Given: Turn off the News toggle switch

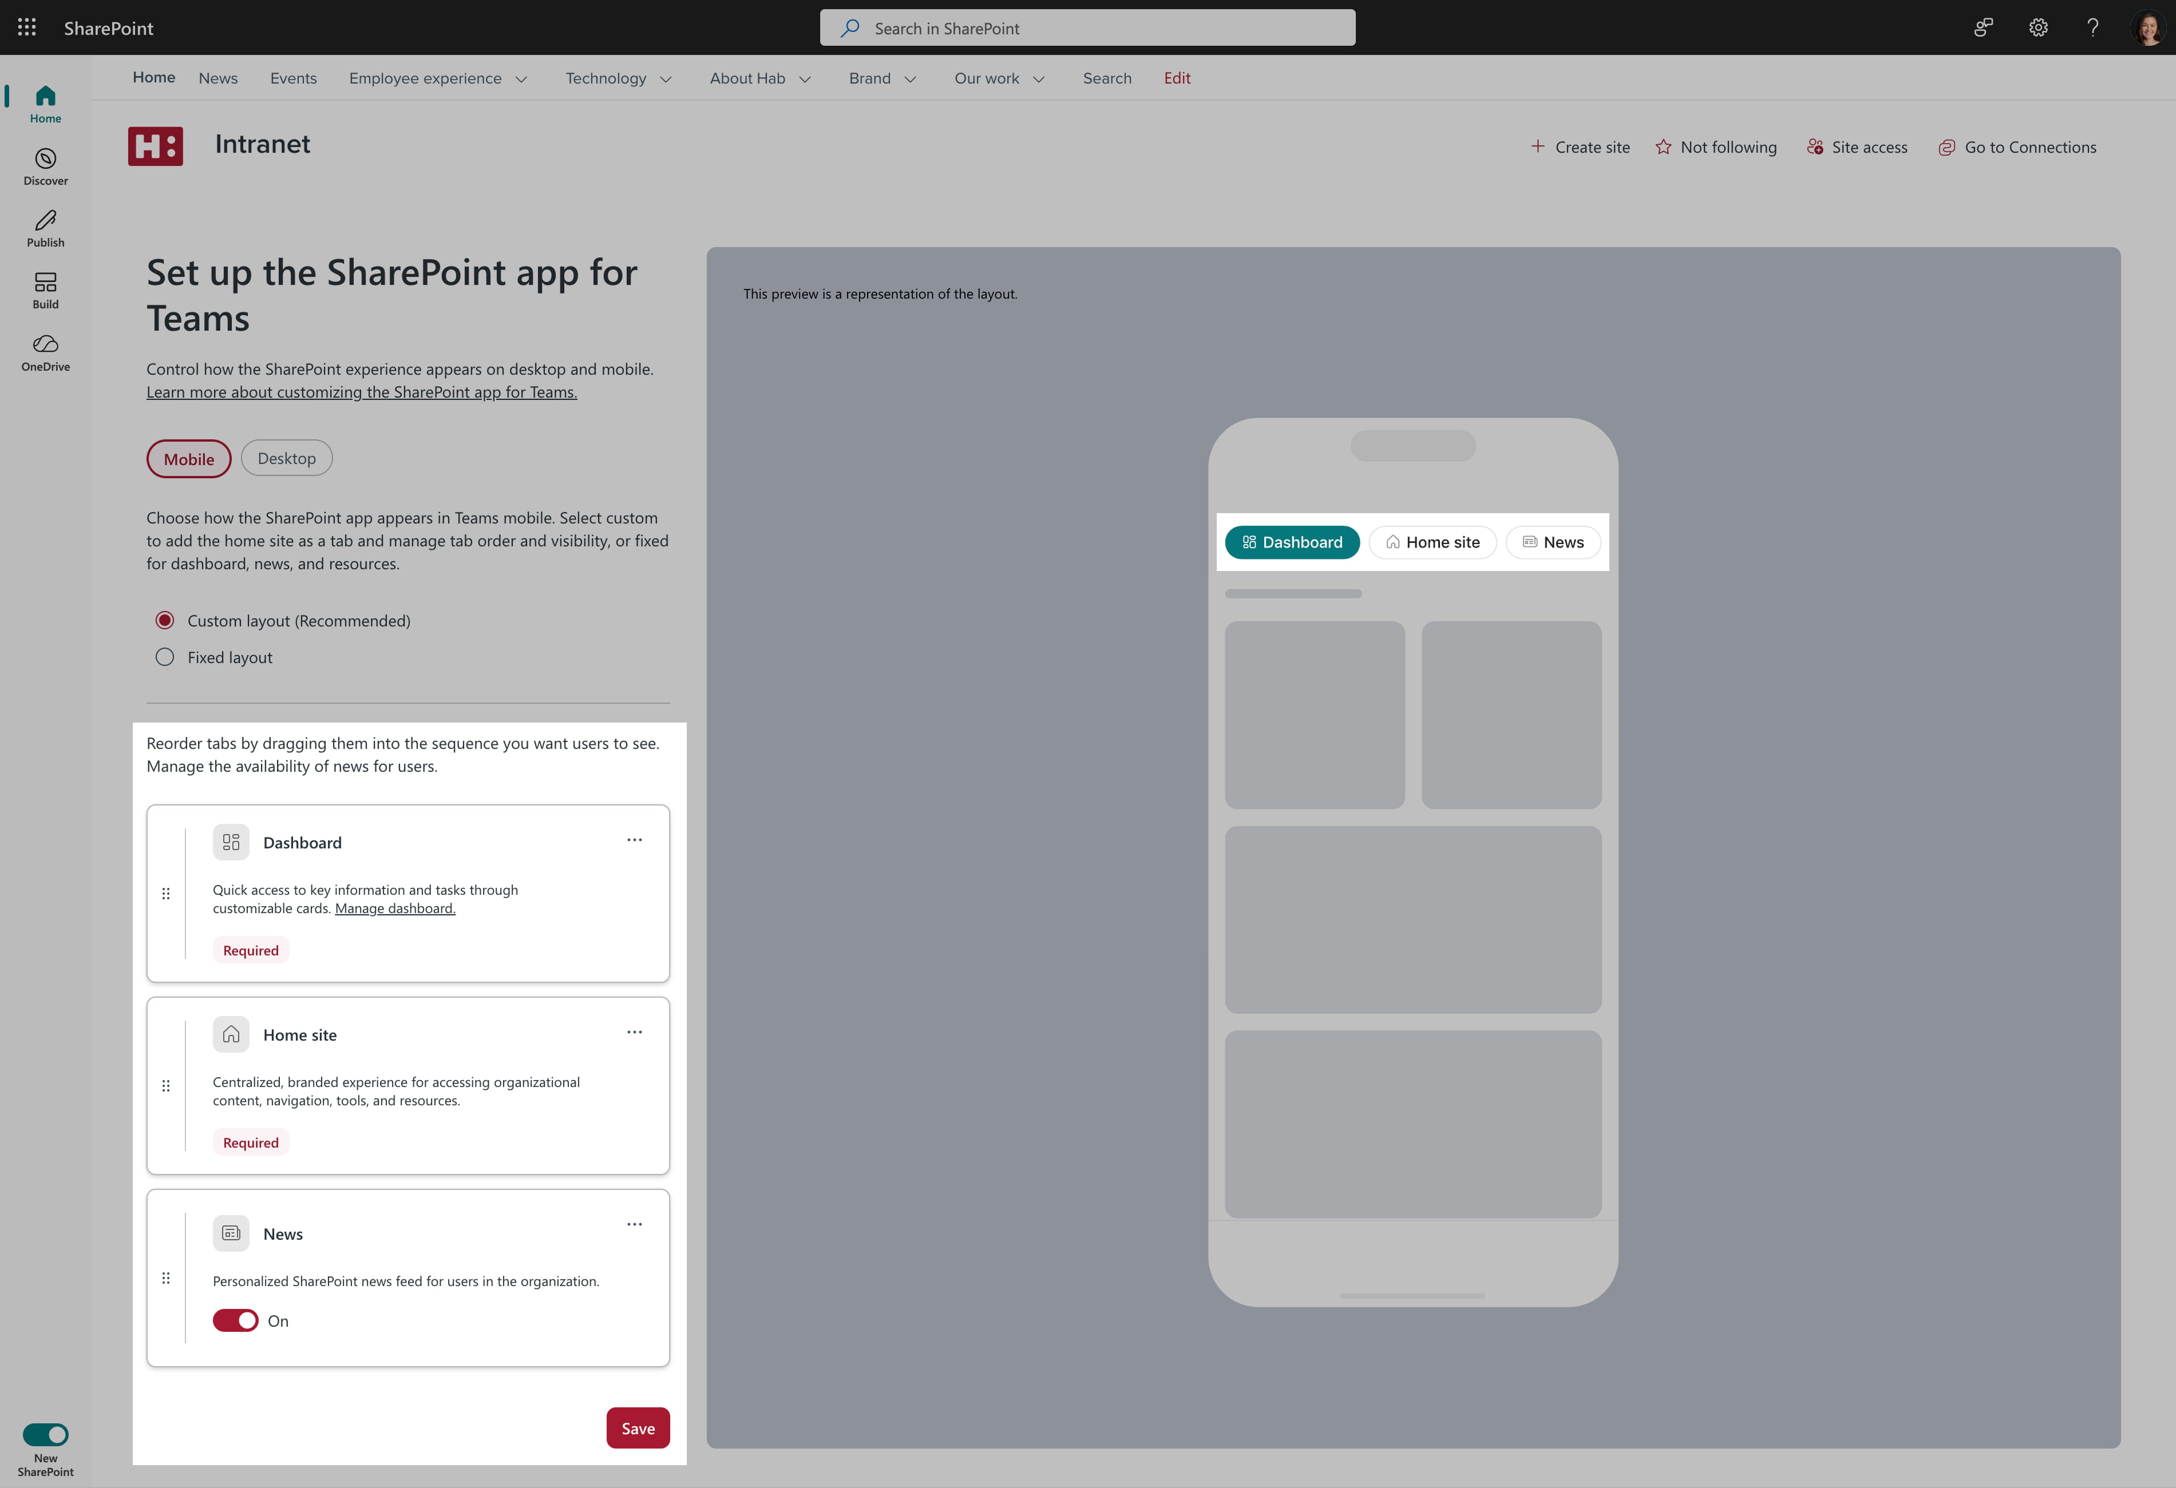Looking at the screenshot, I should 235,1320.
